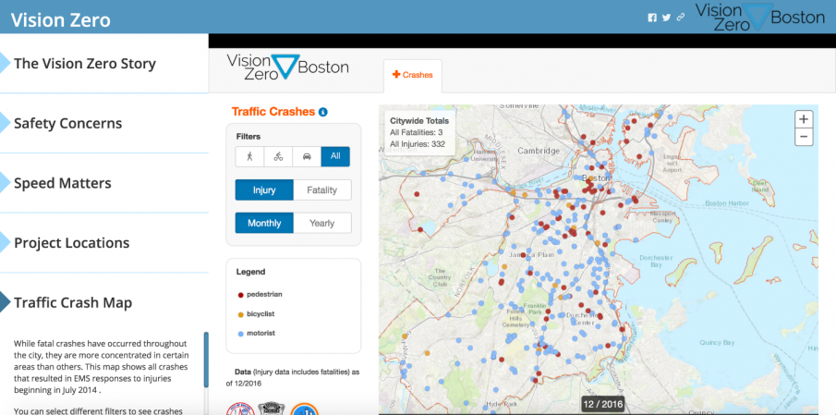The height and width of the screenshot is (415, 836).
Task: Filter crashes by car icon
Action: tap(307, 157)
